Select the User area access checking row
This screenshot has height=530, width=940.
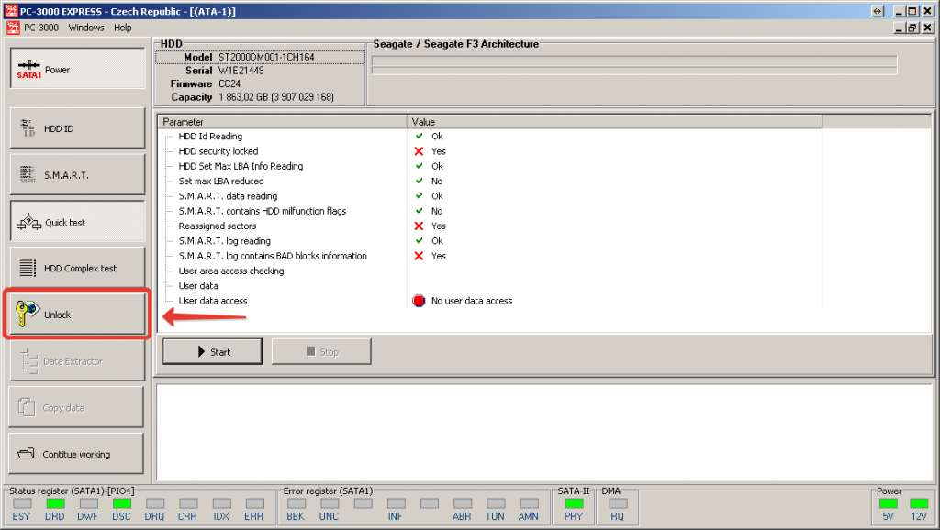point(490,271)
